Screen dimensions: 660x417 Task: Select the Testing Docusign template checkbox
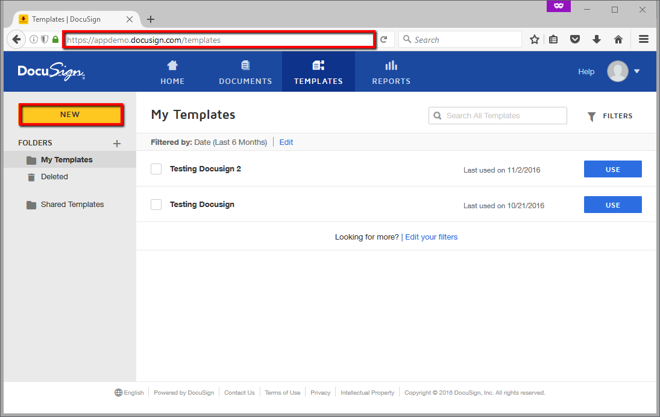[156, 205]
